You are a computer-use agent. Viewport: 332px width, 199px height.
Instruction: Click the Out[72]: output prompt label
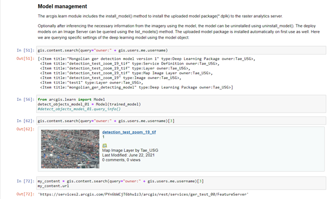[x=26, y=194]
